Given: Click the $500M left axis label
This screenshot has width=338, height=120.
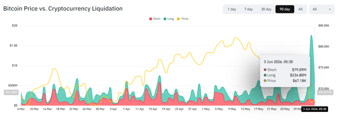Looking at the screenshot, I should [13, 85].
